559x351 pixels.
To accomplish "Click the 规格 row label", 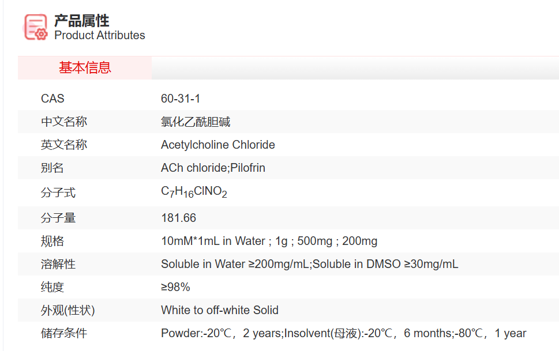I will point(52,241).
